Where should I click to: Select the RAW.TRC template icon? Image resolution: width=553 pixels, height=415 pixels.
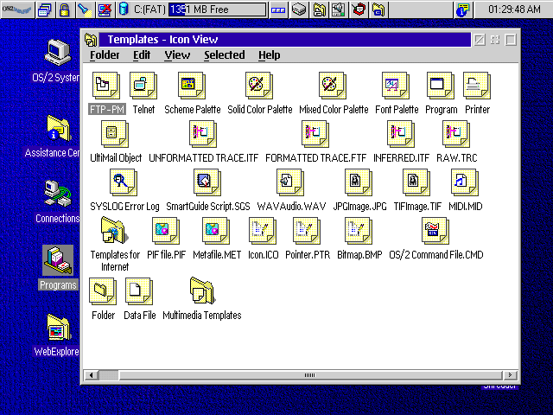(456, 134)
